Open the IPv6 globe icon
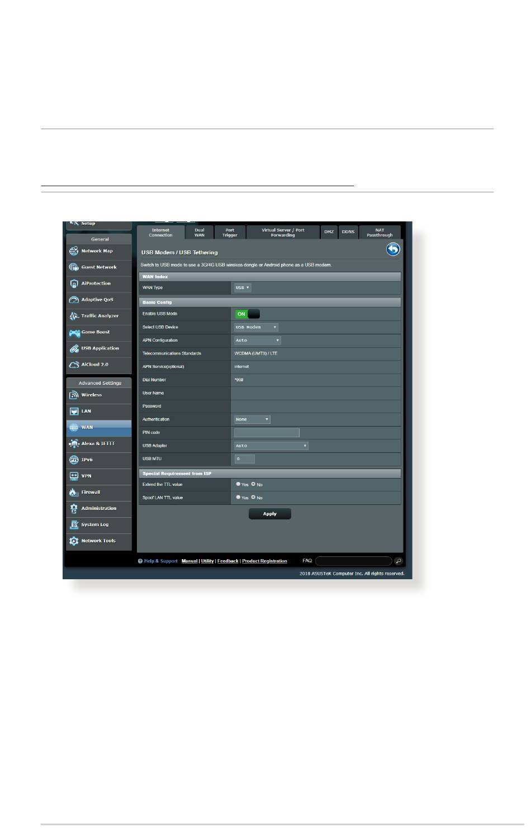 click(x=74, y=460)
